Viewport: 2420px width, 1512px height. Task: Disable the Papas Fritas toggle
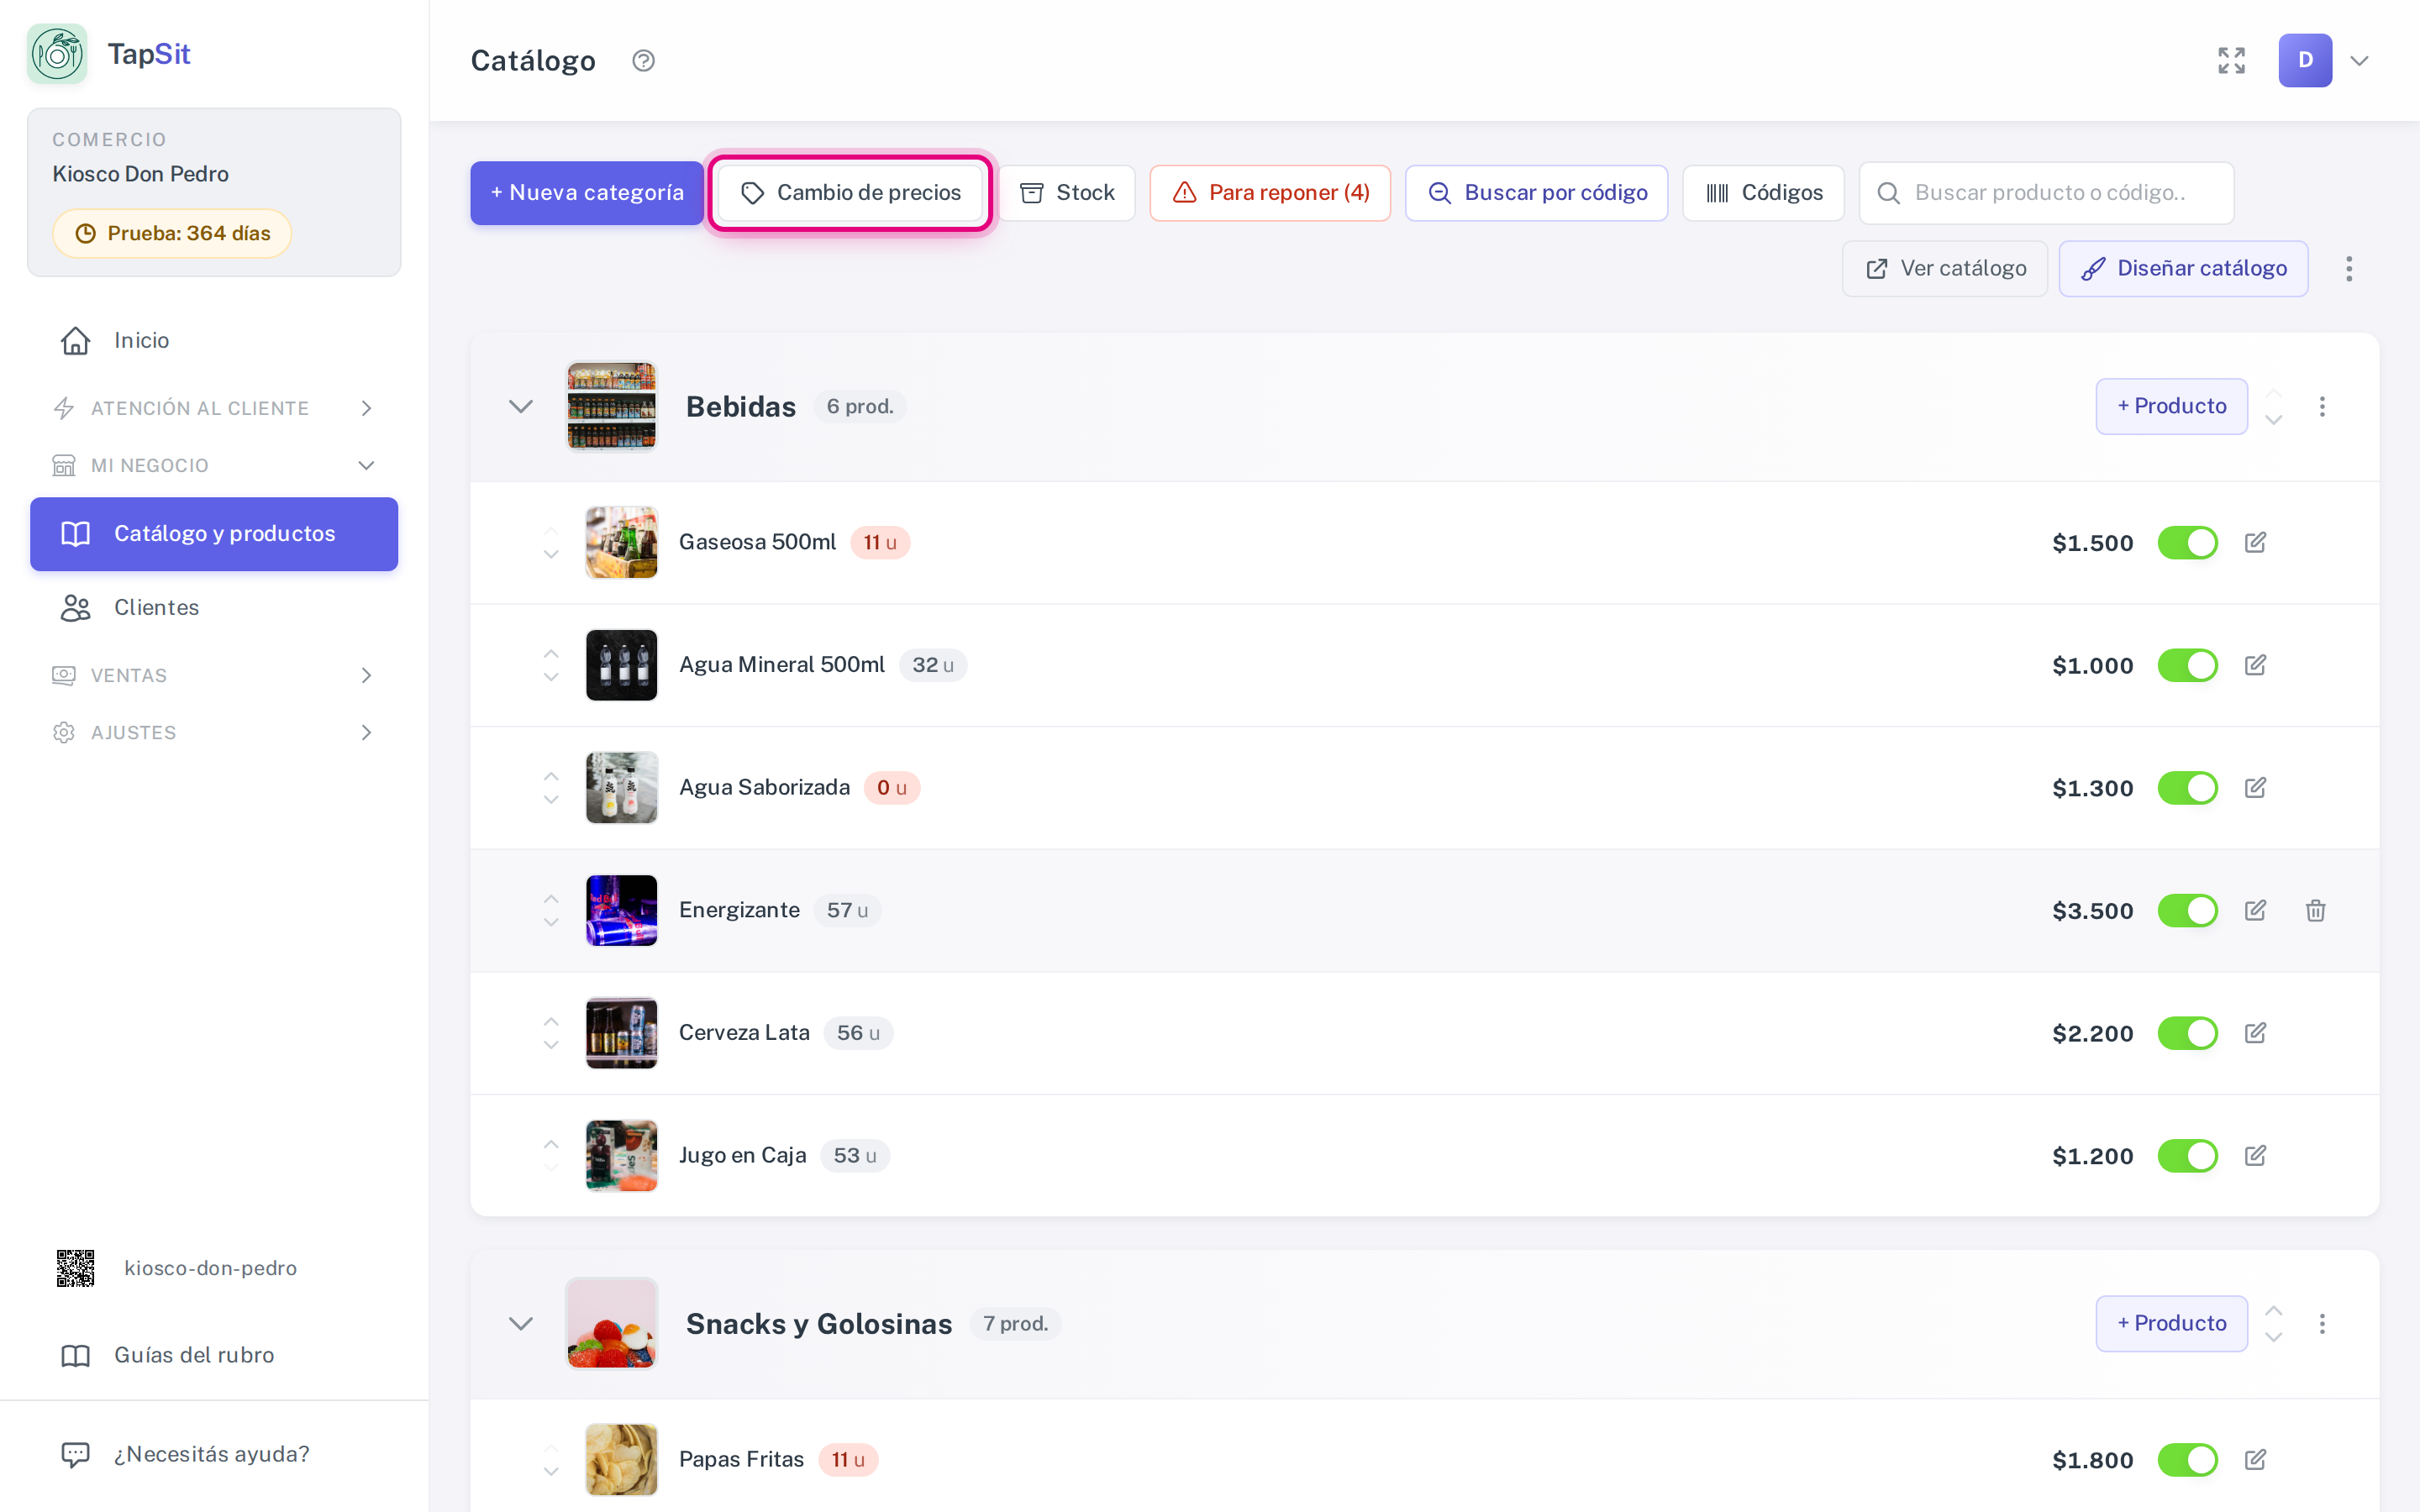(x=2187, y=1460)
